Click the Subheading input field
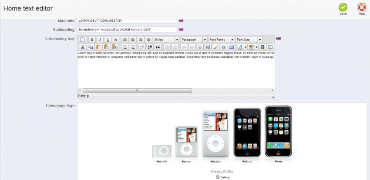This screenshot has width=370, height=180. pyautogui.click(x=128, y=30)
